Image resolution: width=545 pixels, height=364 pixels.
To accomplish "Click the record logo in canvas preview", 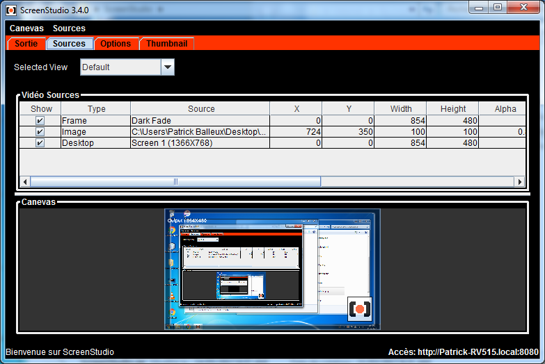I will pos(360,309).
